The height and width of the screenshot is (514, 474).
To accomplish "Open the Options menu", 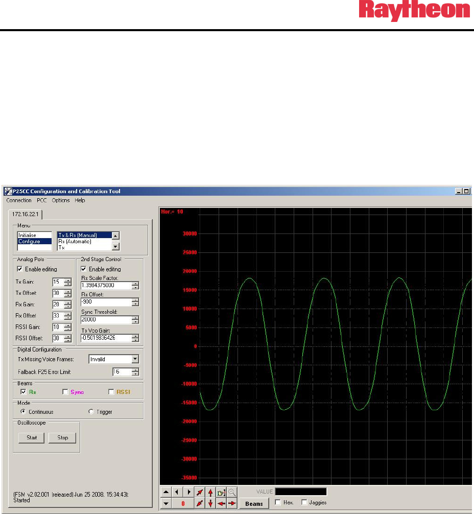I will (61, 200).
